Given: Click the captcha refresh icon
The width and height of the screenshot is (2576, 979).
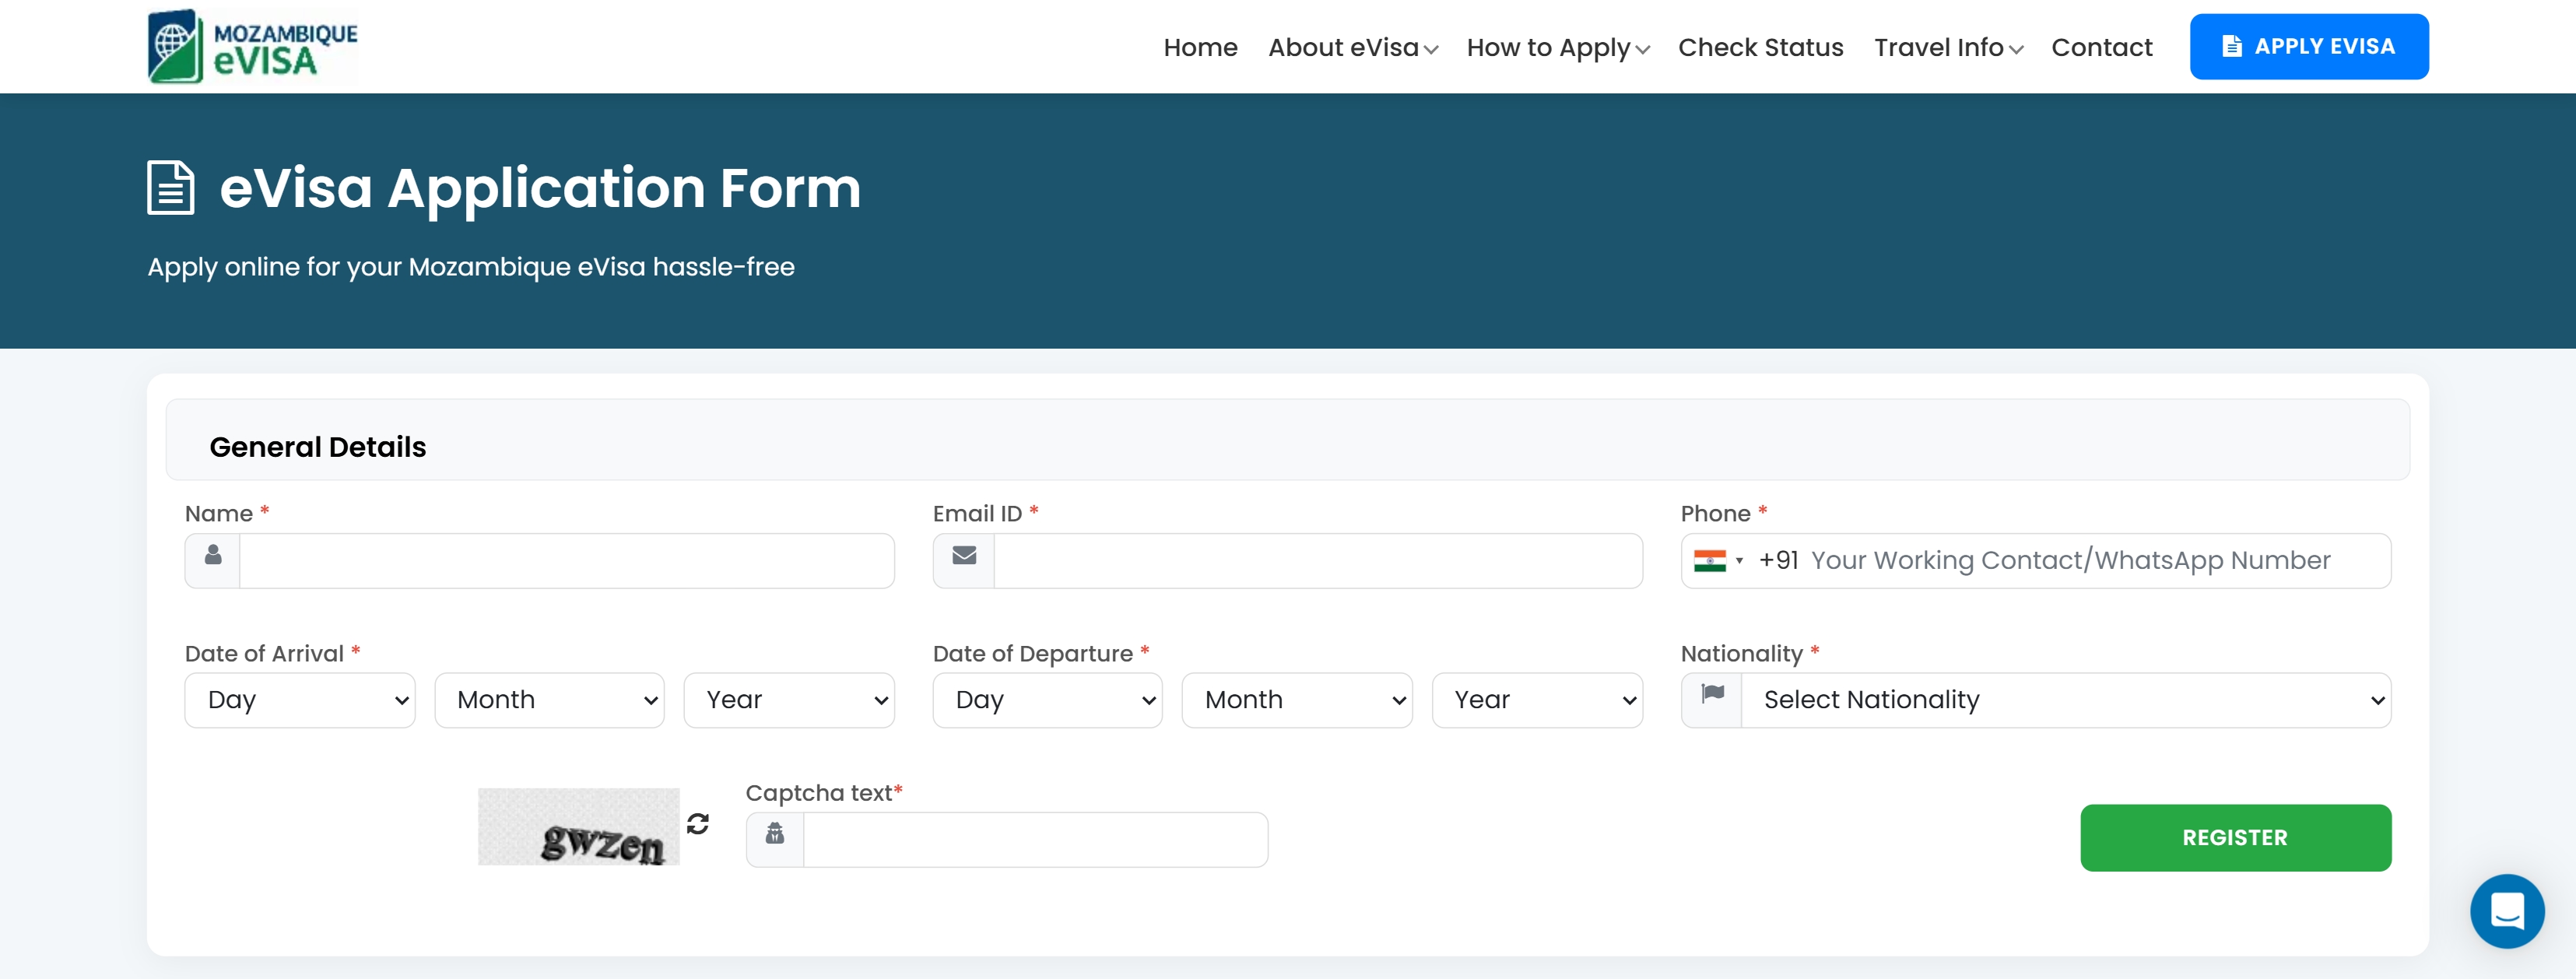Looking at the screenshot, I should point(698,823).
